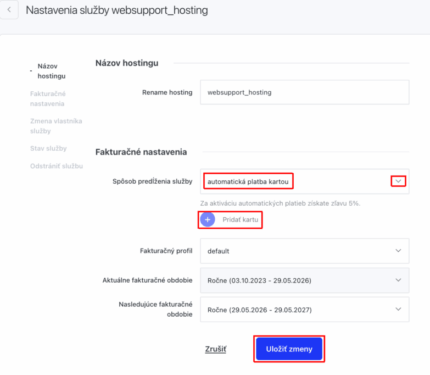This screenshot has width=430, height=375.
Task: Click the 'Pridať kartu' text
Action: [x=240, y=219]
